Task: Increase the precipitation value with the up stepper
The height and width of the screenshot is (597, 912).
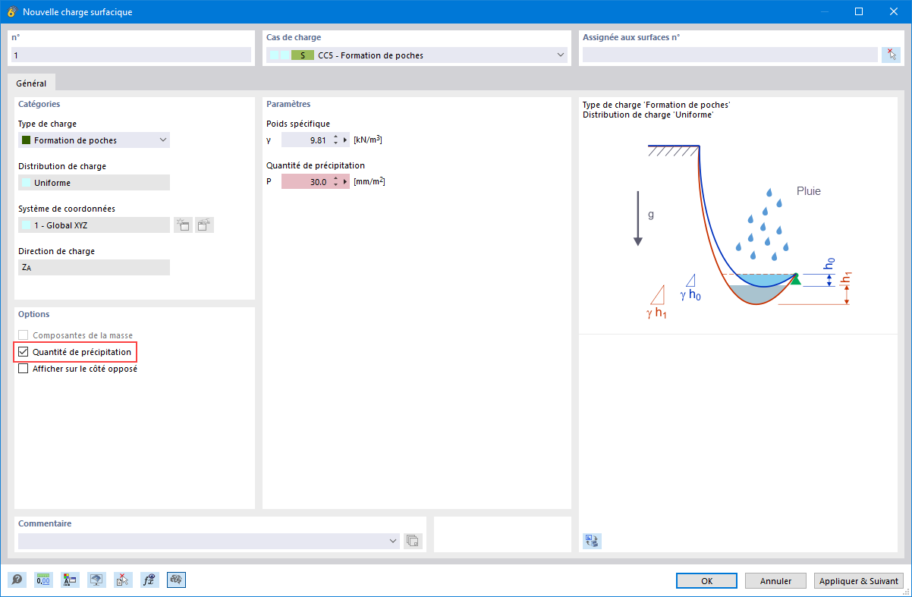Action: tap(335, 178)
